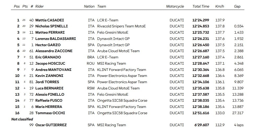
Task: Click the Gap column header
Action: pyautogui.click(x=237, y=7)
